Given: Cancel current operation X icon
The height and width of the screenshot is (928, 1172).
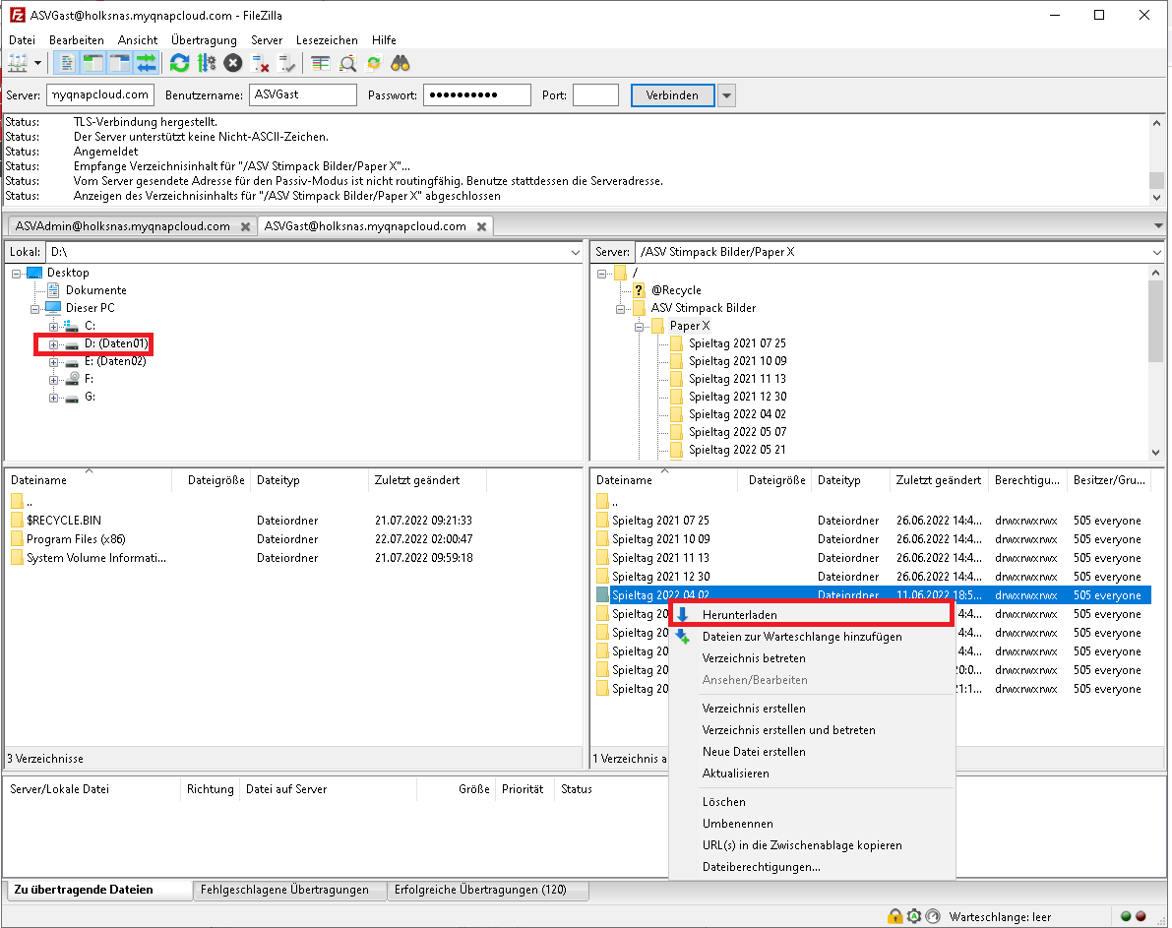Looking at the screenshot, I should pyautogui.click(x=233, y=64).
